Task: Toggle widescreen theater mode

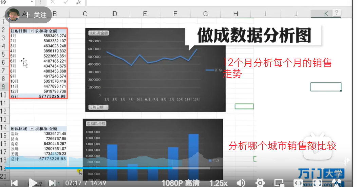Action: [298, 183]
